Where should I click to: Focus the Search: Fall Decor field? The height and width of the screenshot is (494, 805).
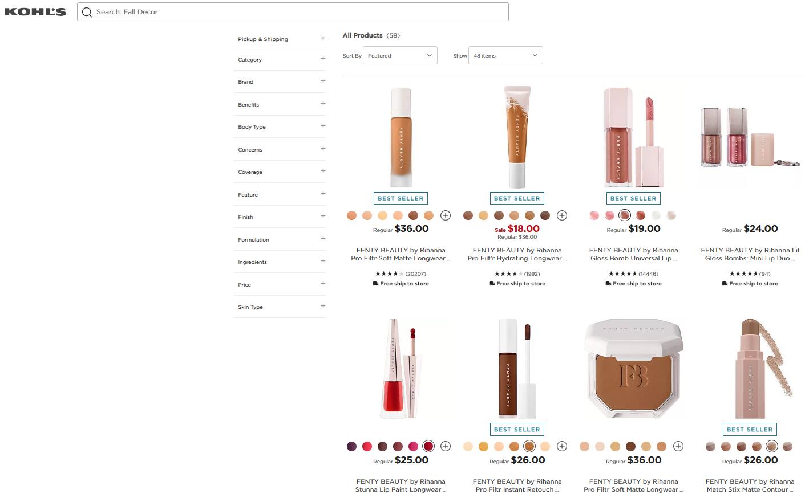(x=293, y=12)
